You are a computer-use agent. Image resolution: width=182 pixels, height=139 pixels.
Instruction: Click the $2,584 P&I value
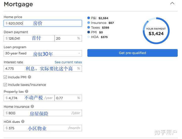click(103, 18)
